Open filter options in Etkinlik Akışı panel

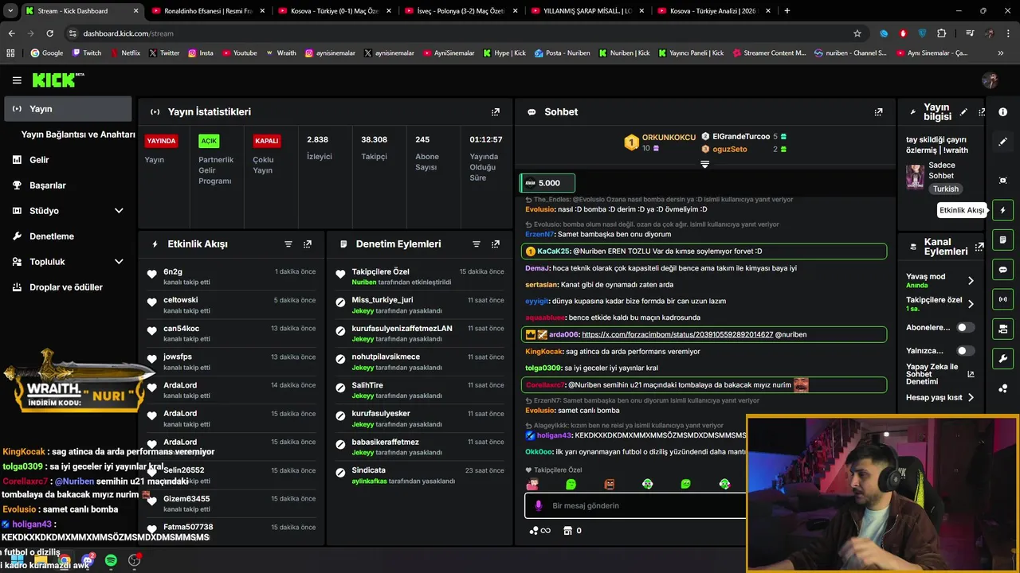tap(288, 244)
